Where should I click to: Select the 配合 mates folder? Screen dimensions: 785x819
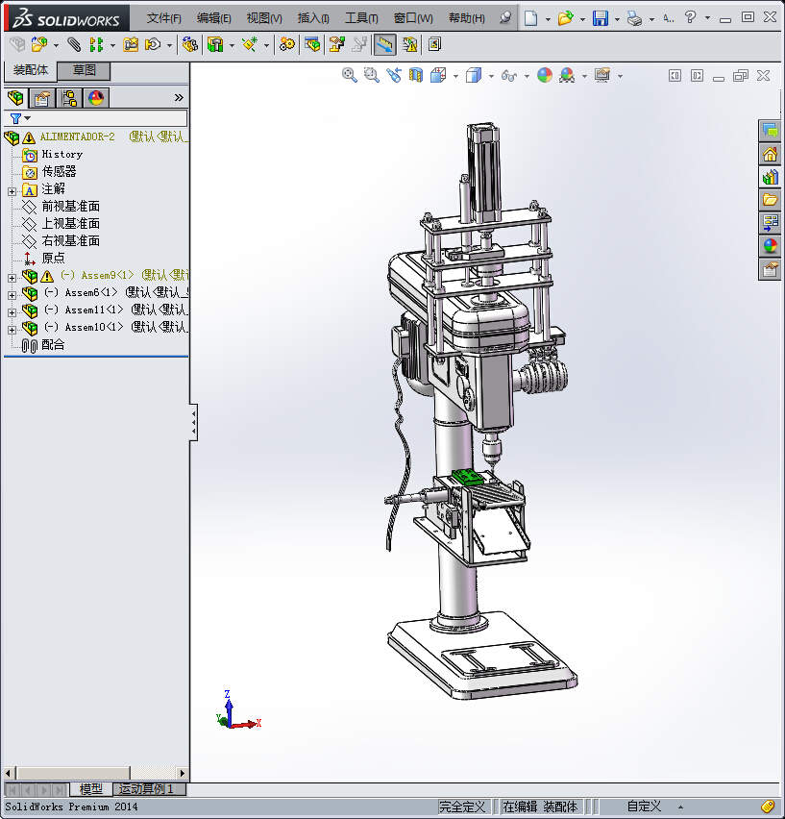pos(53,344)
